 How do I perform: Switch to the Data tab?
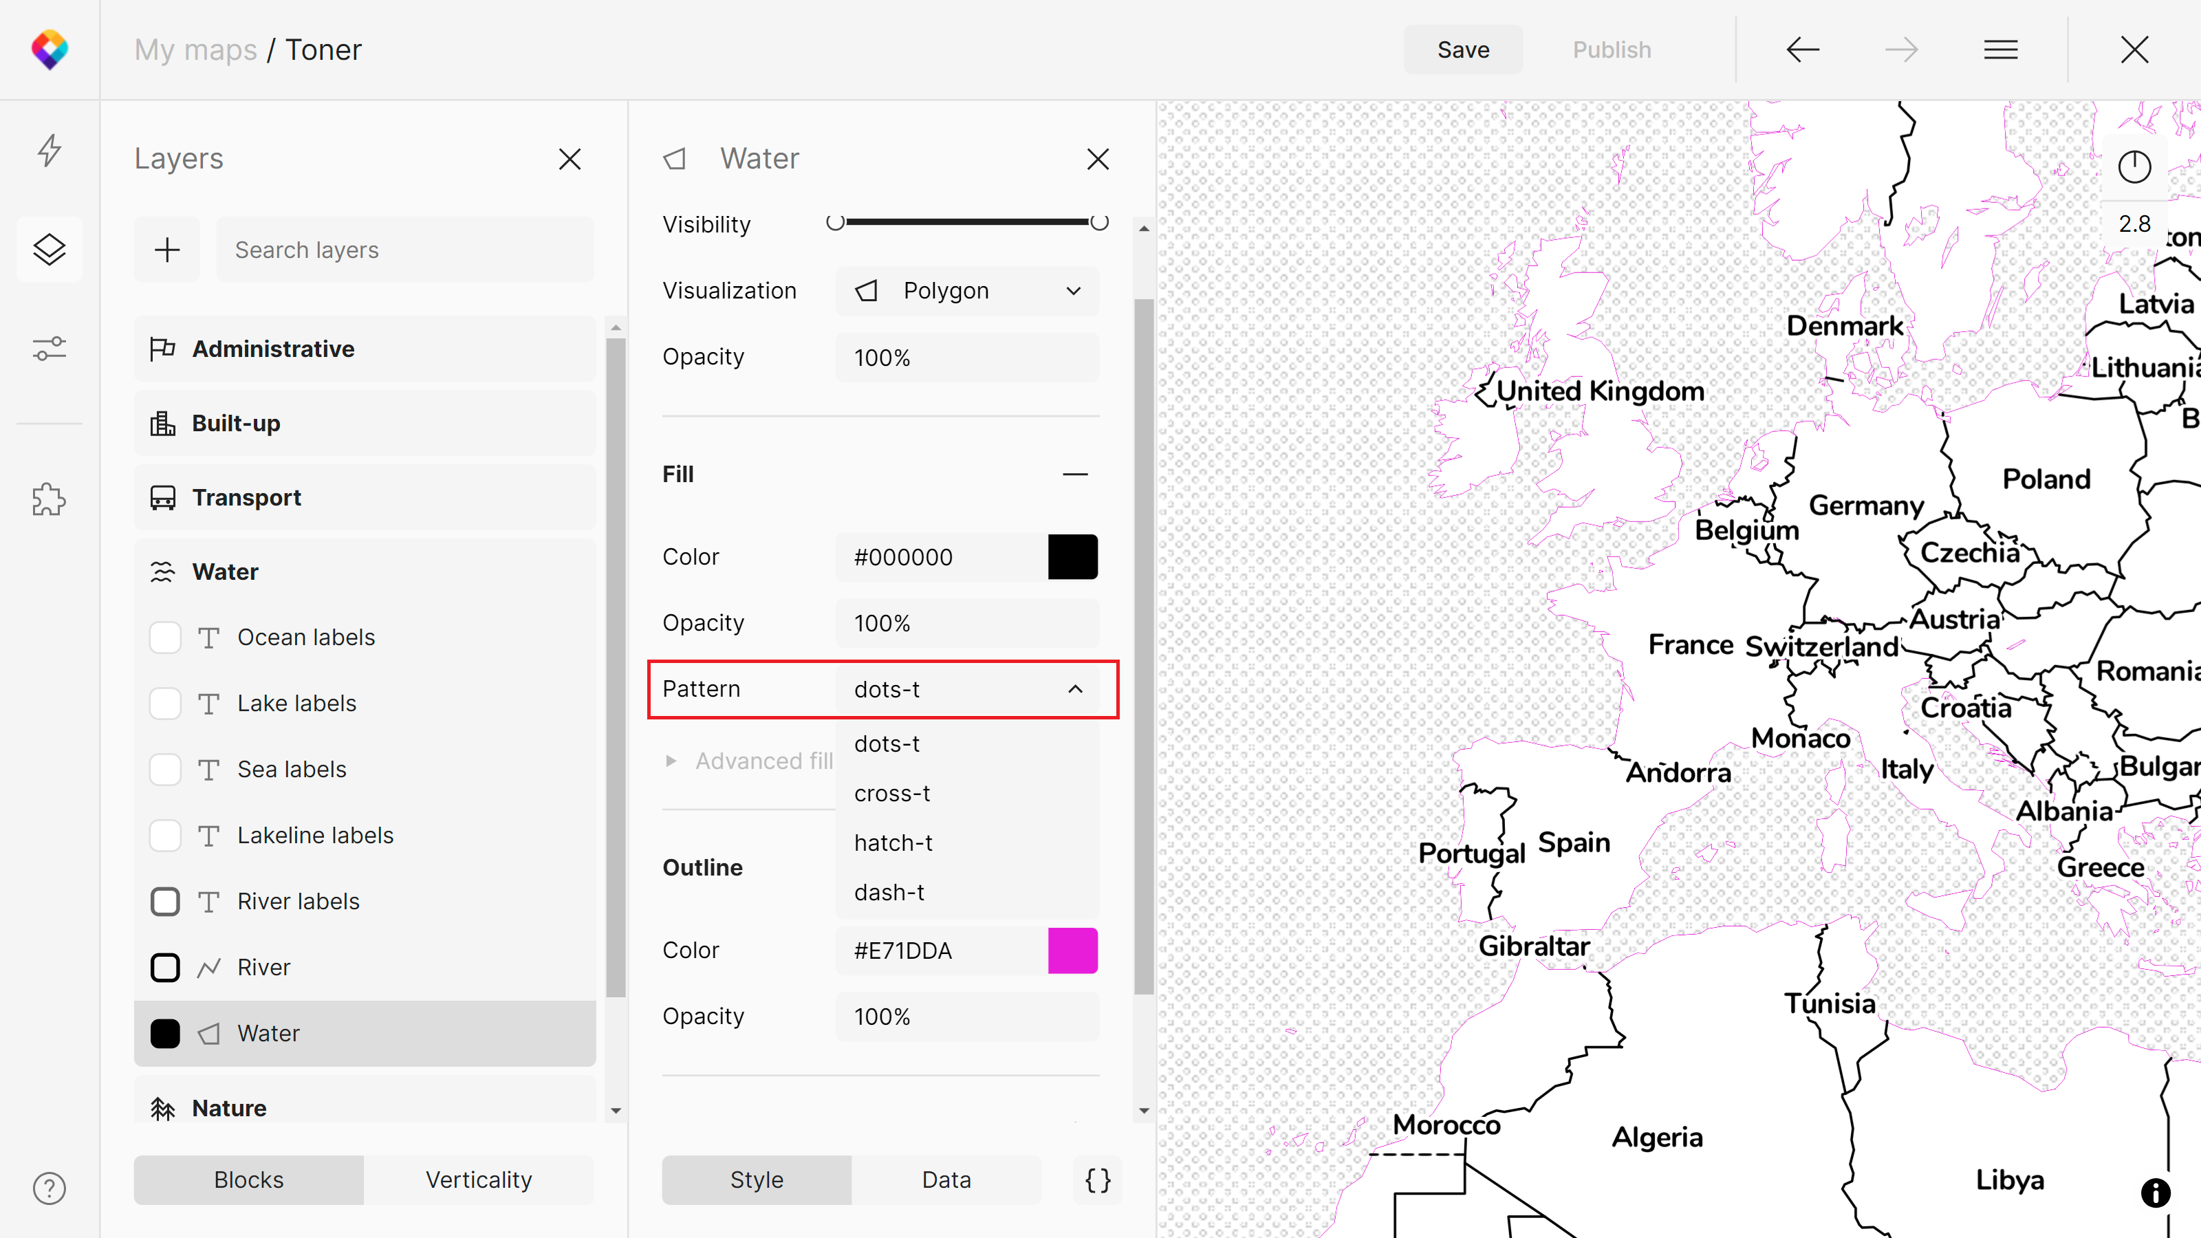click(946, 1180)
